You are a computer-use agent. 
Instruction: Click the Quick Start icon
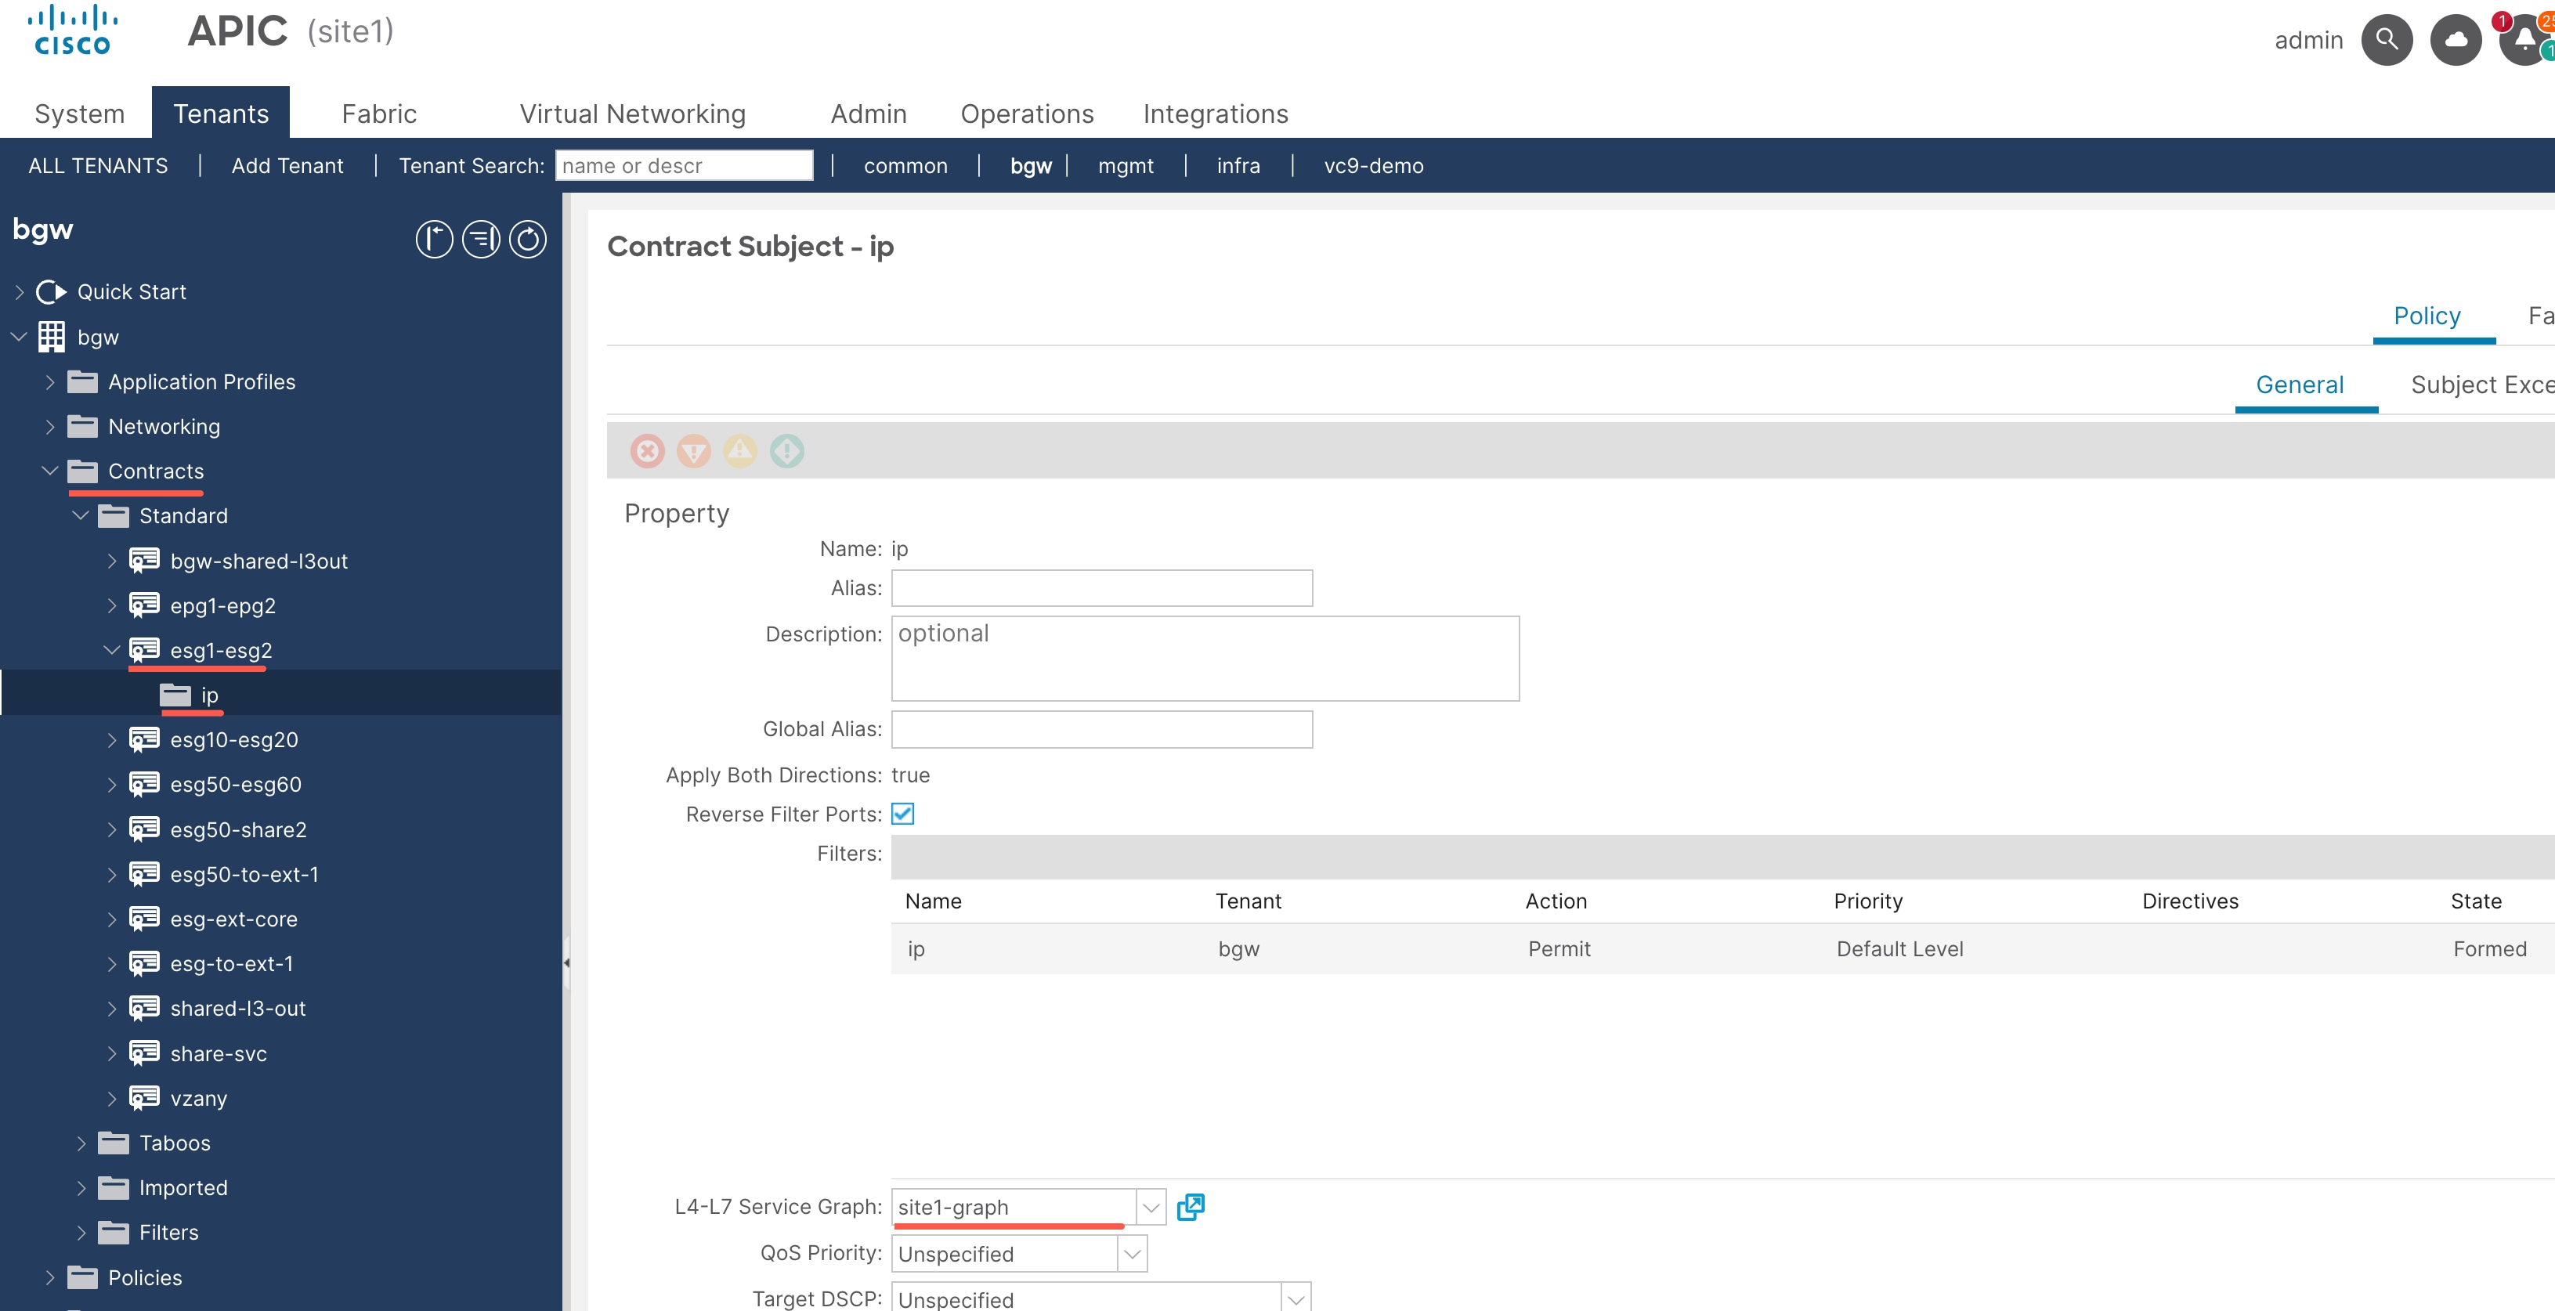tap(52, 291)
